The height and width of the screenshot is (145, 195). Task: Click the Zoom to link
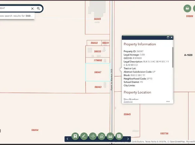pyautogui.click(x=128, y=101)
